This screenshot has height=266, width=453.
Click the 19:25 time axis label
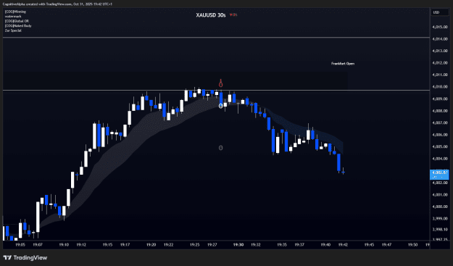195,245
